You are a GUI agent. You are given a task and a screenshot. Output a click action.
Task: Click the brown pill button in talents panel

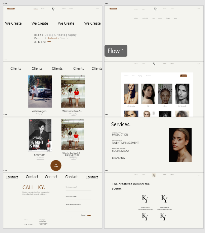(x=183, y=76)
